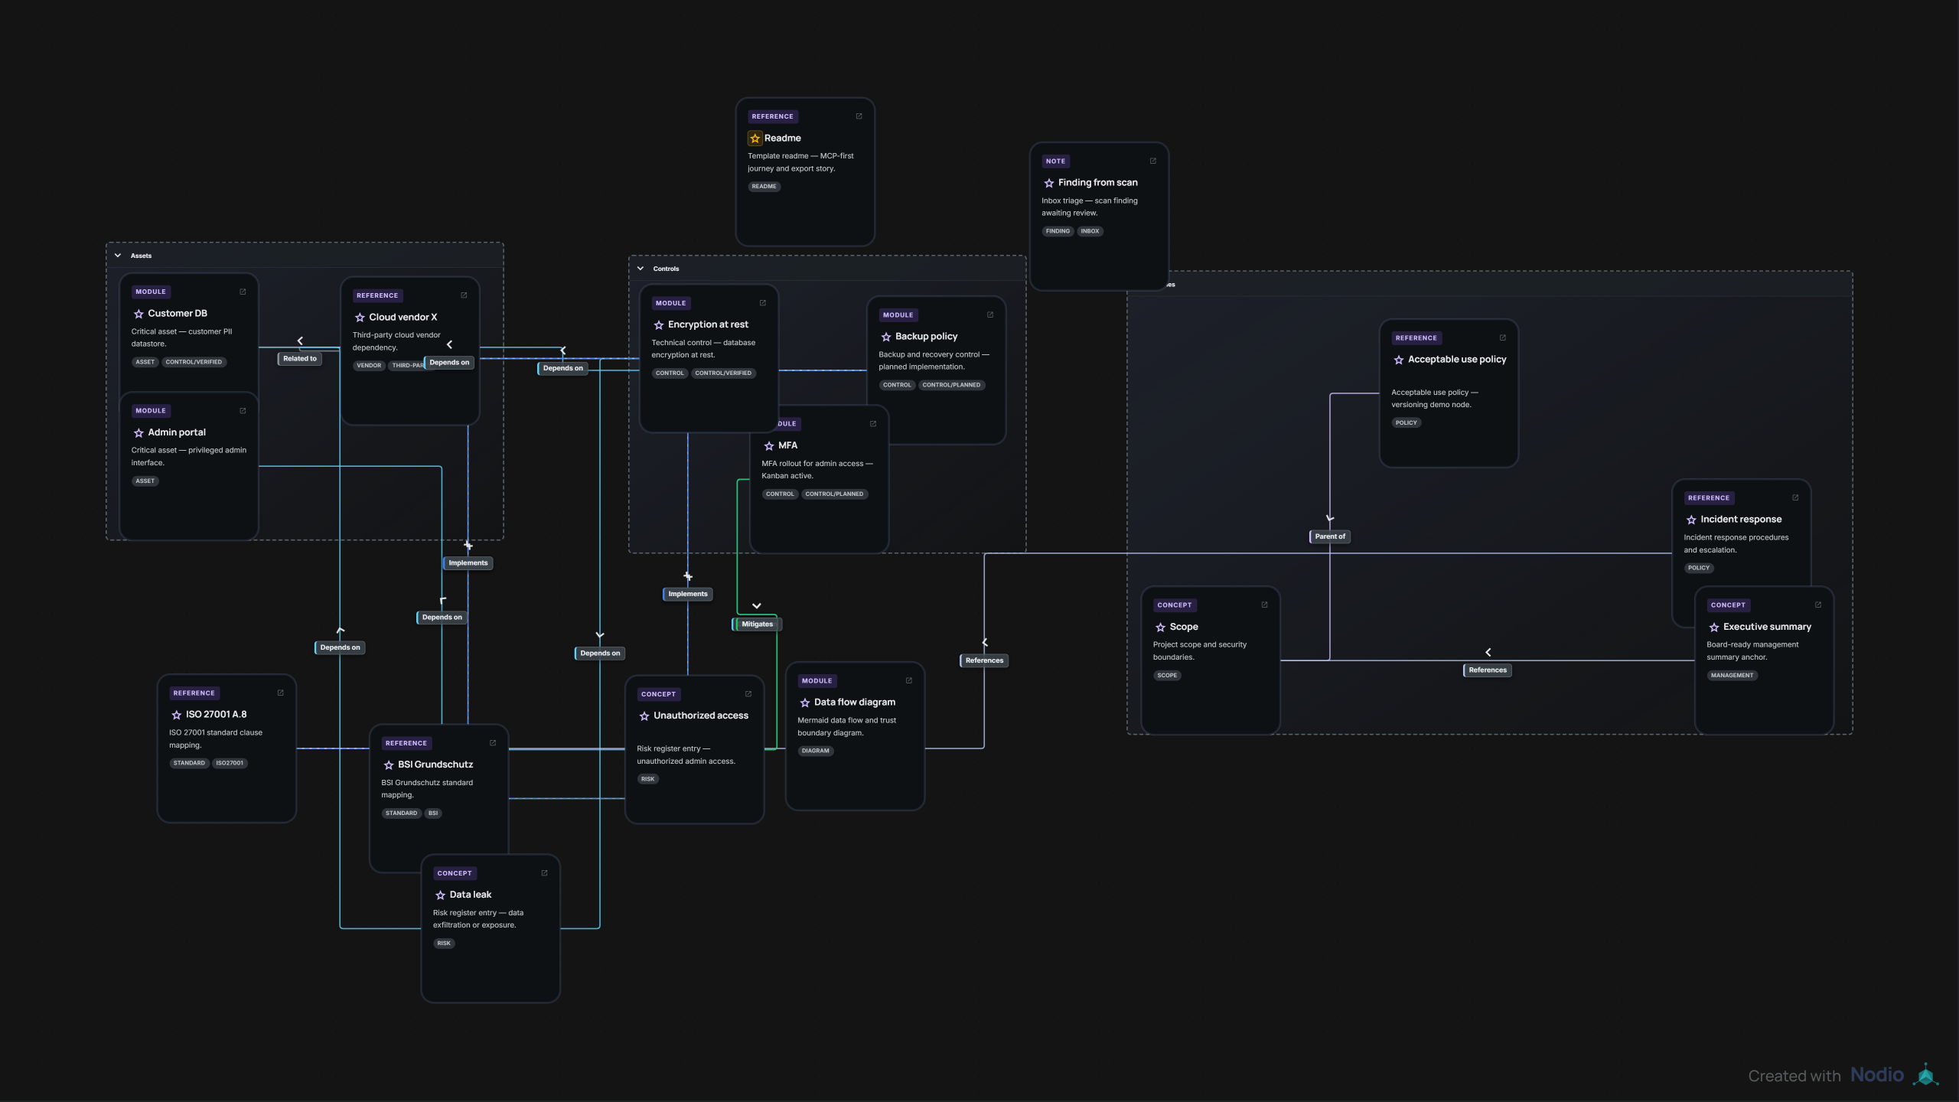Viewport: 1959px width, 1102px height.
Task: Star the MFA module
Action: [769, 446]
